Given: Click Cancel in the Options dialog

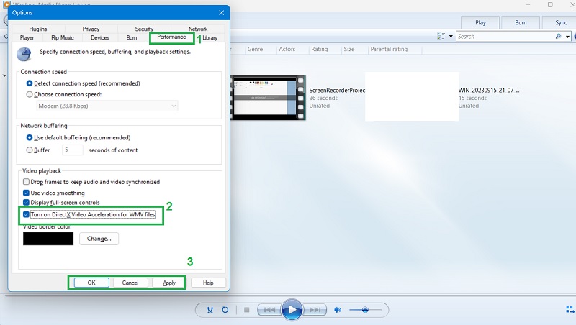Looking at the screenshot, I should coord(130,283).
